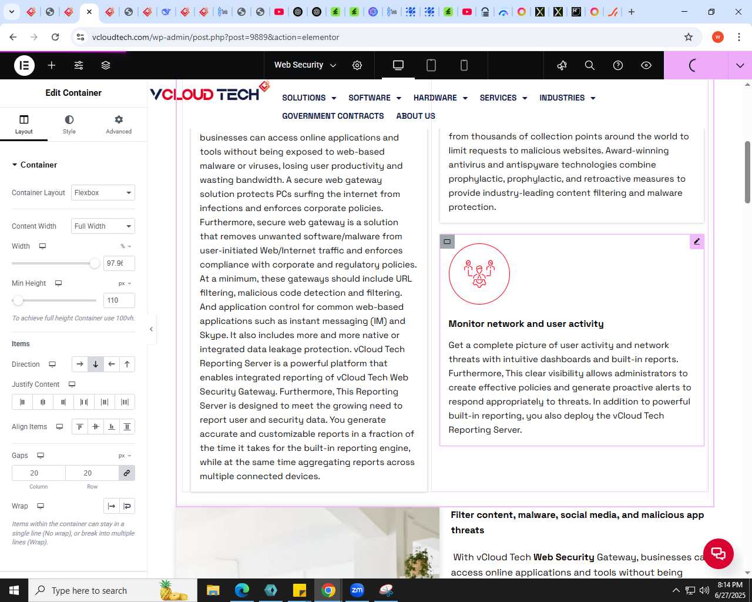Select the container handle icon

[x=447, y=242]
